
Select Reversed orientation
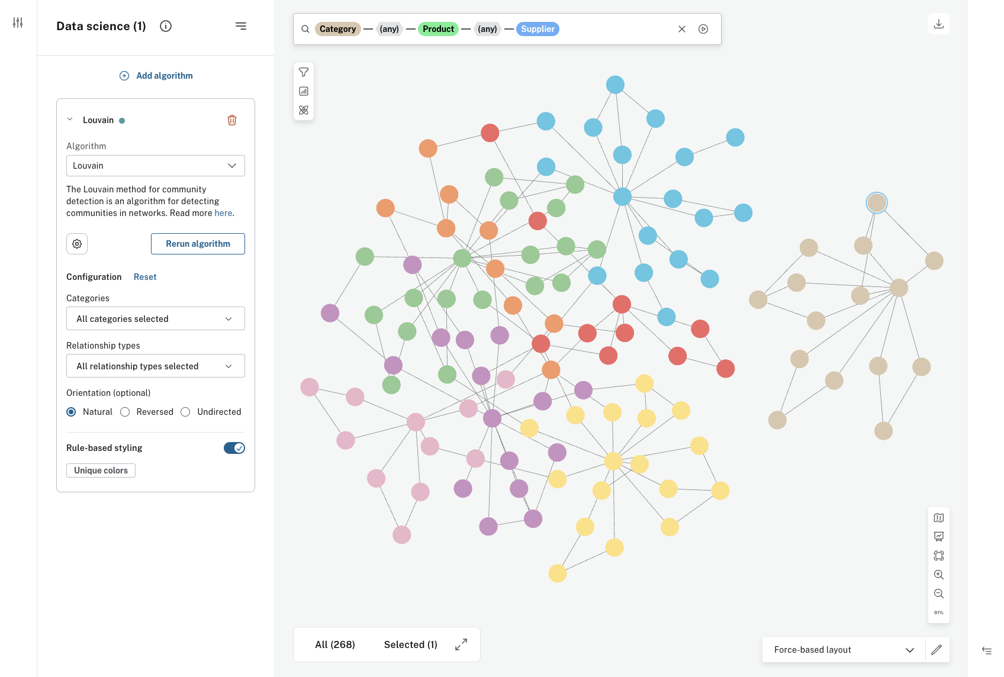point(125,412)
